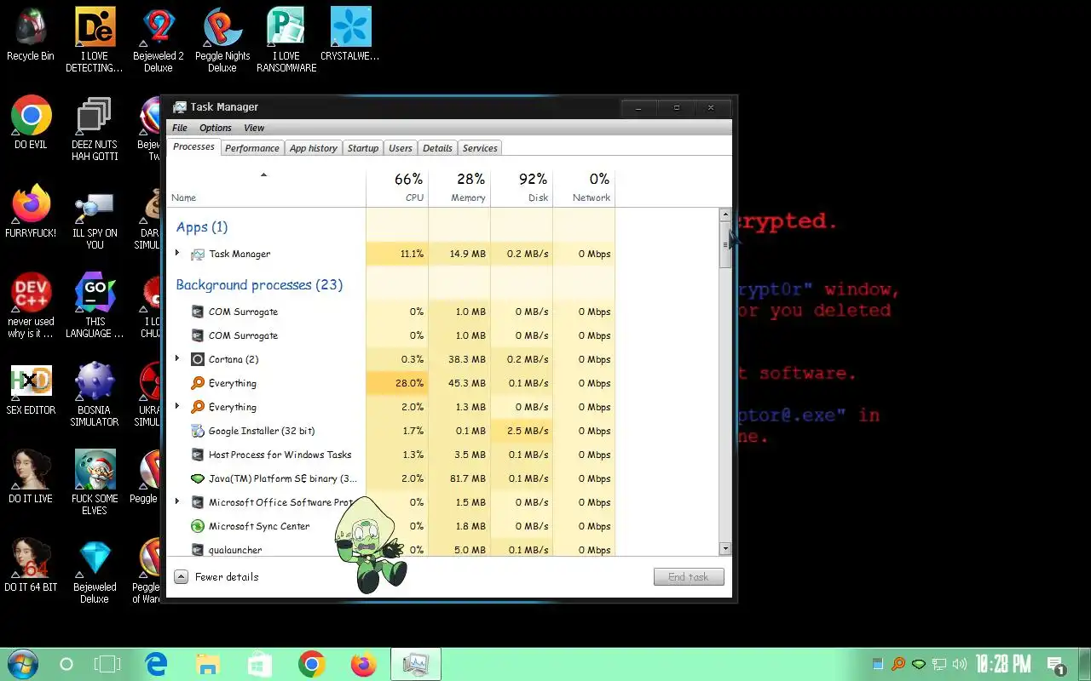Click the 10:28 PM taskbar clock
1091x681 pixels.
click(1004, 664)
